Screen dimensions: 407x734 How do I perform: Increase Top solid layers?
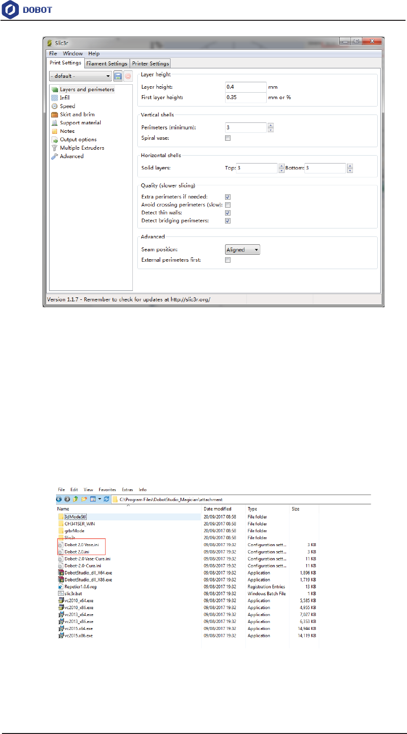282,166
